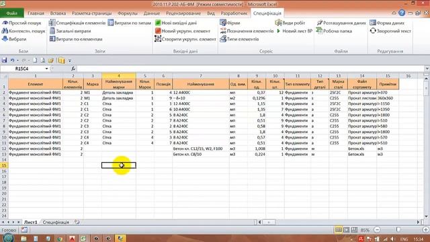Open the Undo history dropdown arrow
430x242 pixels.
click(x=17, y=61)
